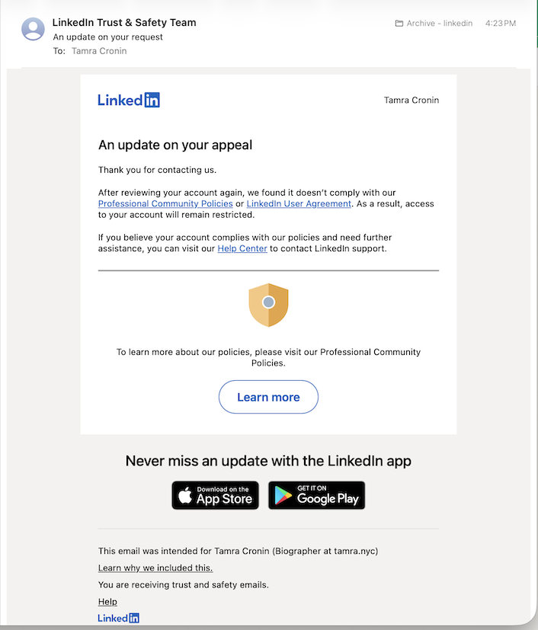Click the sender name LinkedIn Trust & Safety Team
This screenshot has height=630, width=538.
(x=124, y=23)
